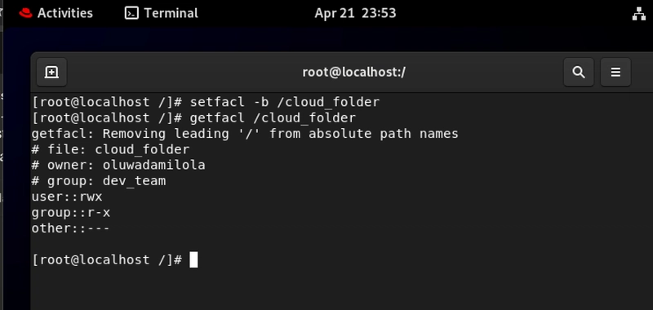Open the Terminal application menu

tap(162, 13)
